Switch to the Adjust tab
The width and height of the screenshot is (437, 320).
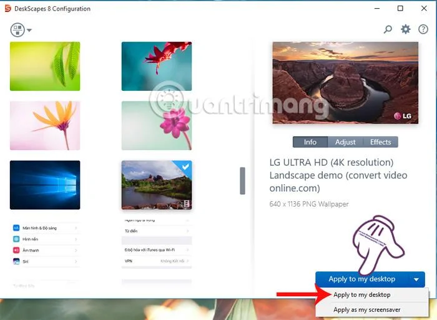(x=345, y=142)
